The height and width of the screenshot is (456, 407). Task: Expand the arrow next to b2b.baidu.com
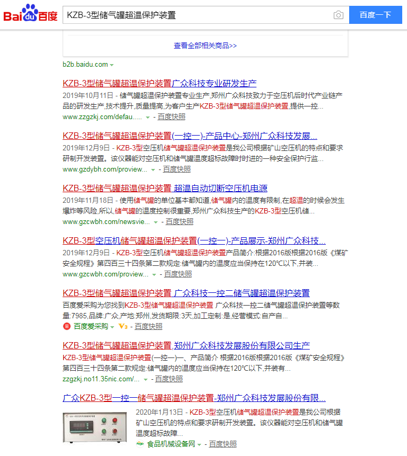[x=112, y=65]
